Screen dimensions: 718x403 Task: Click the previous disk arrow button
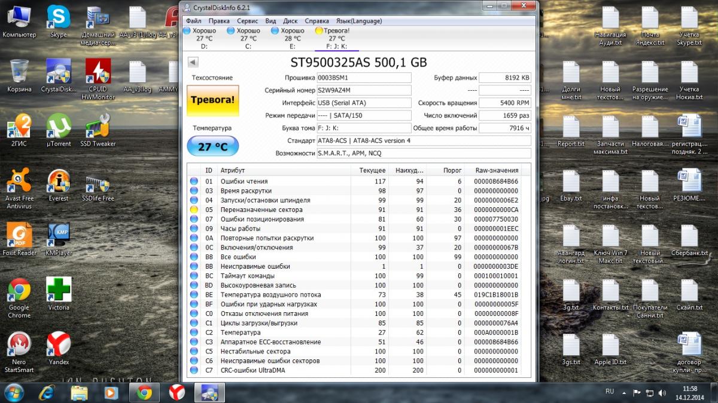(193, 62)
